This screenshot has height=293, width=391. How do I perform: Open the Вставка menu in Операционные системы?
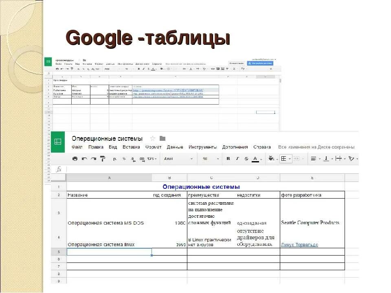tap(131, 147)
